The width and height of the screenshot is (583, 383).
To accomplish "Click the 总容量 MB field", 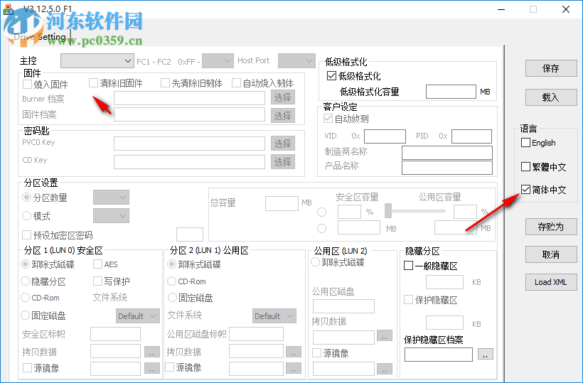I will (x=282, y=203).
